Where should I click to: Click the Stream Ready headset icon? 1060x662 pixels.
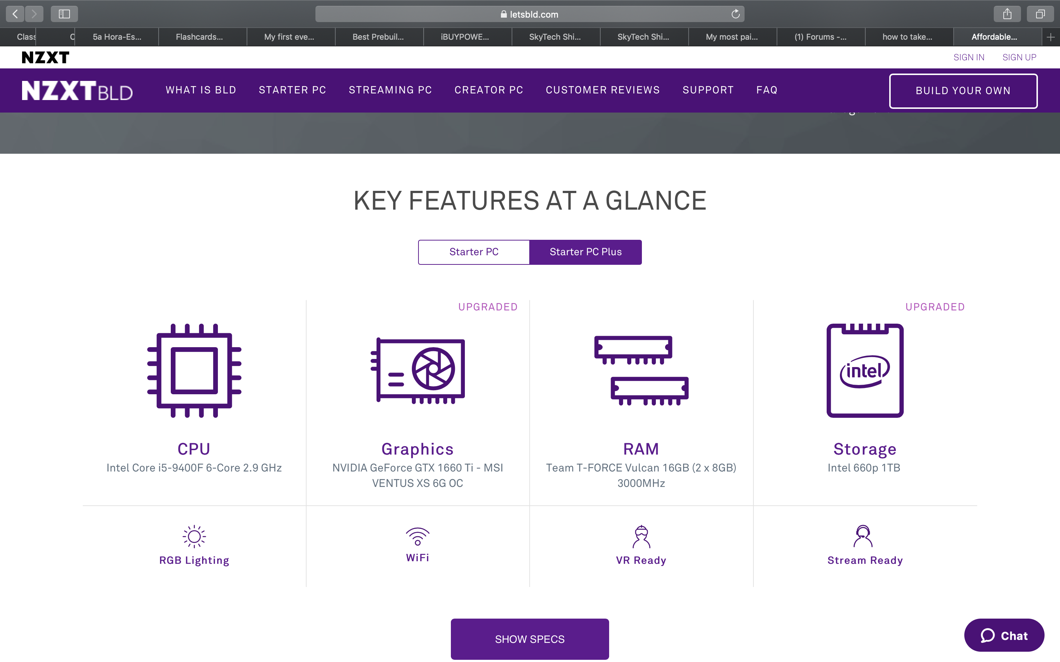863,536
